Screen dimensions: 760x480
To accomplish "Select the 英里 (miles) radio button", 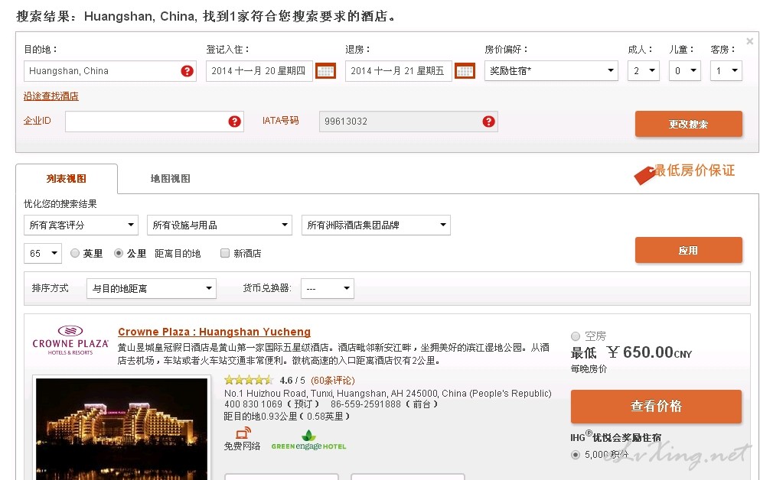I will tap(75, 253).
